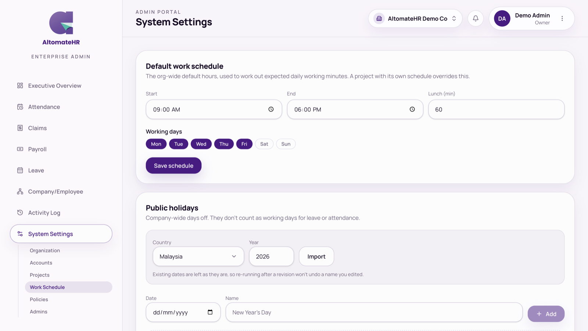Click the Payroll banknote icon
This screenshot has height=331, width=588.
pos(20,149)
